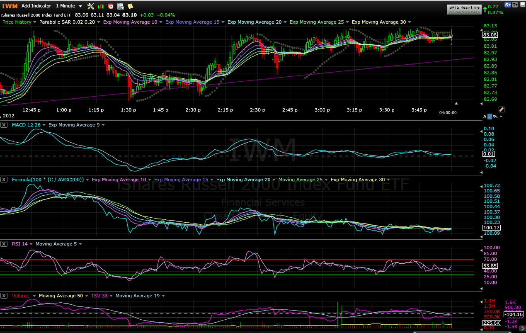
Task: Toggle the L logarithmic scale mode
Action: [490, 117]
